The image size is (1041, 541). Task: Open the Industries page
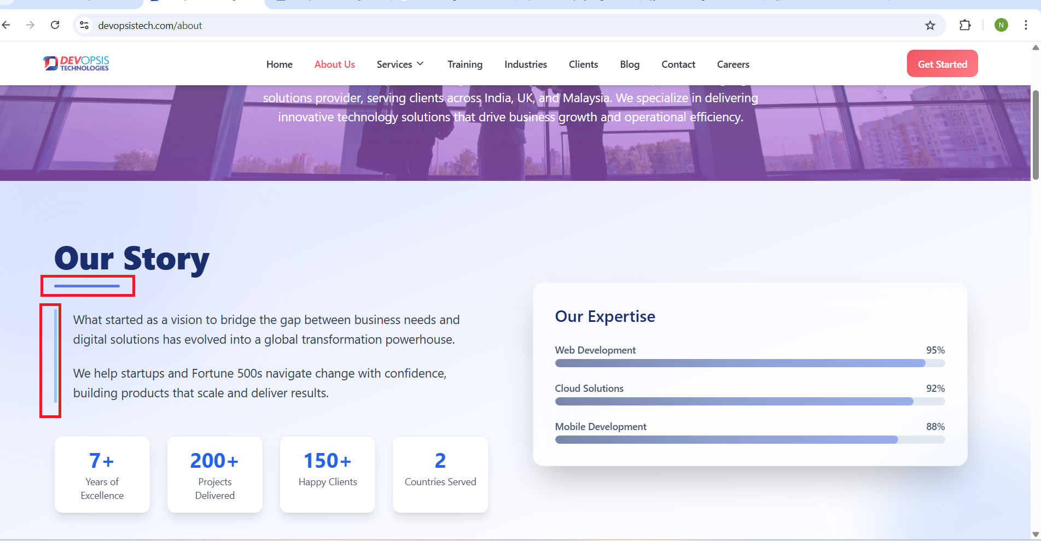(525, 64)
